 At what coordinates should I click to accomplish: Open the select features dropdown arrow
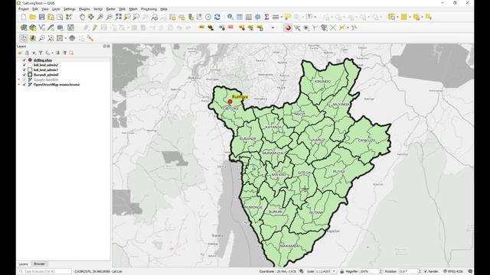click(x=397, y=17)
